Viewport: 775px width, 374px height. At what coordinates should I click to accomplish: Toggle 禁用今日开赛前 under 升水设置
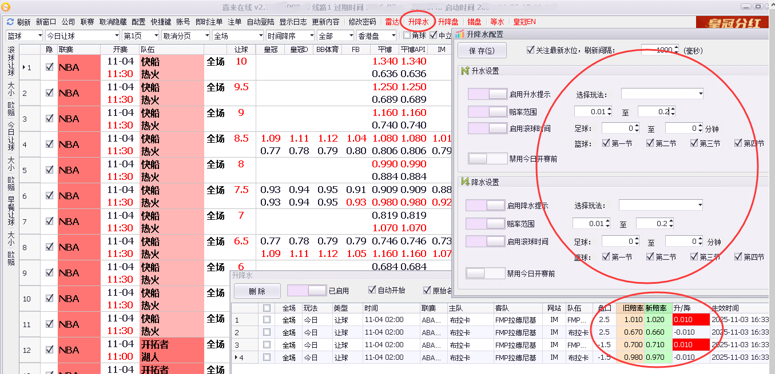pos(487,159)
